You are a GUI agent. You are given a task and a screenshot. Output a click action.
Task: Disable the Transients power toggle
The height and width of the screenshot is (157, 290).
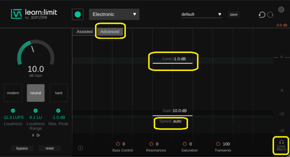tap(218, 144)
